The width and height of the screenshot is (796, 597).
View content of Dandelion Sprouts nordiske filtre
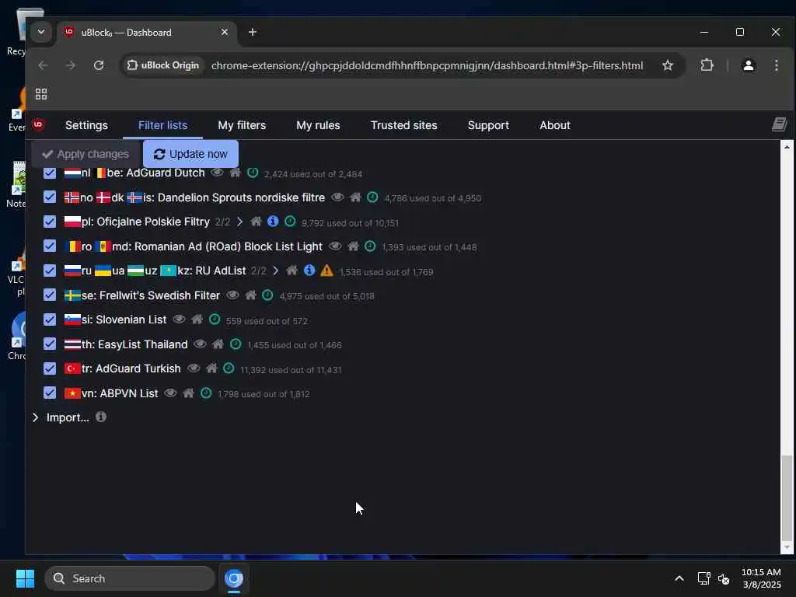[x=337, y=197]
